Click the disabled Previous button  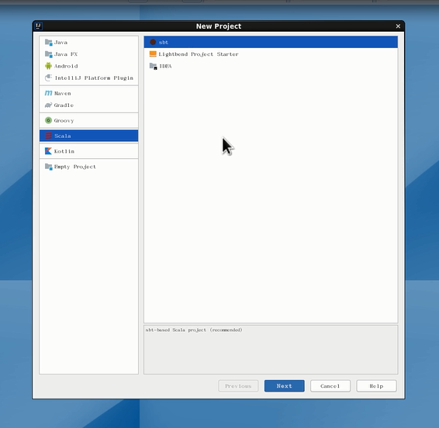click(x=238, y=386)
